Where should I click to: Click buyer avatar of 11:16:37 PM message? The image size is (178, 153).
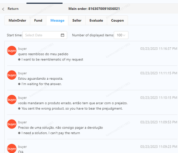12,51
